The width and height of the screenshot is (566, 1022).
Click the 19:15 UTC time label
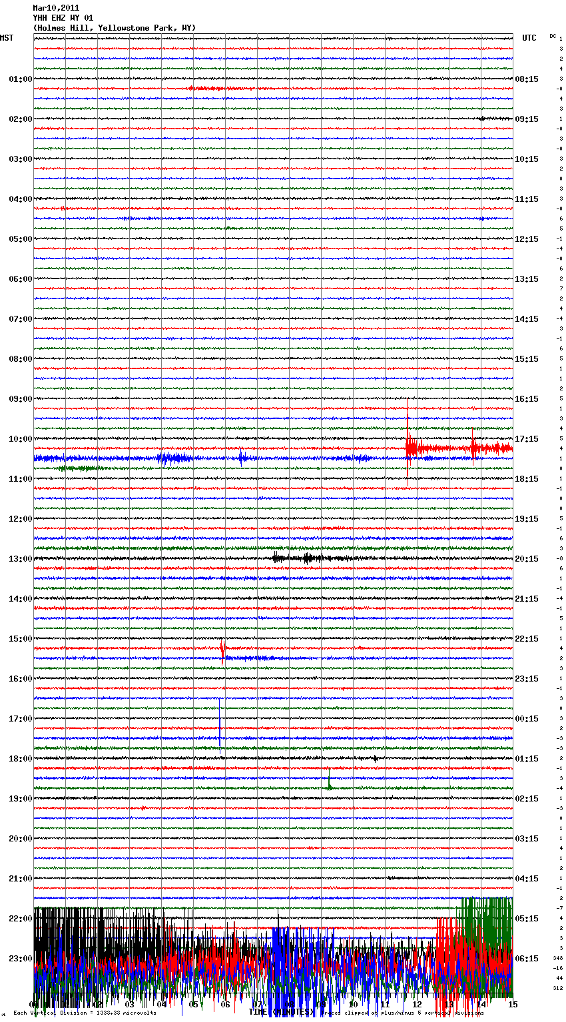pyautogui.click(x=527, y=519)
